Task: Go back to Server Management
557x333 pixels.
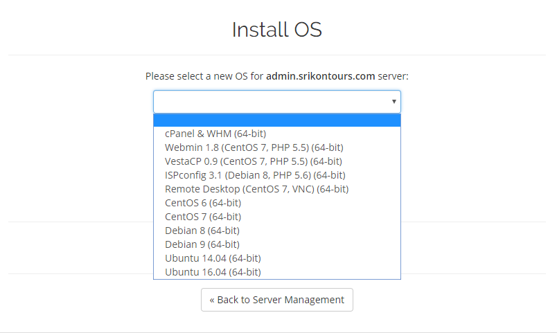Action: point(277,300)
